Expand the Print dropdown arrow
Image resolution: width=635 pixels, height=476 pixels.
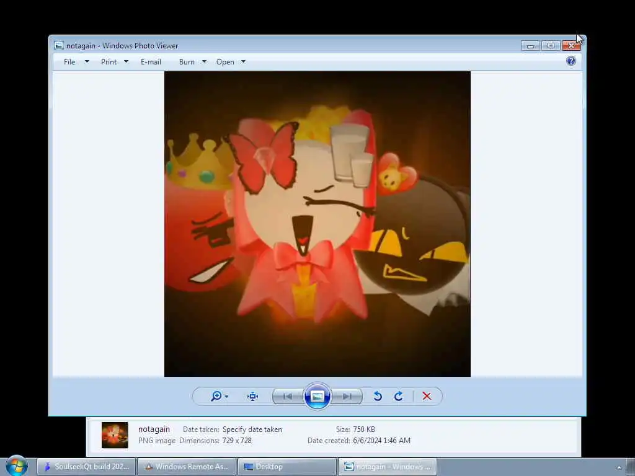pos(126,62)
